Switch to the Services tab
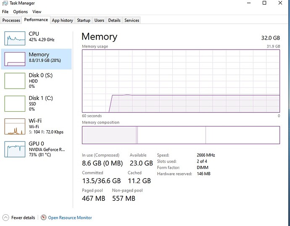This screenshot has width=290, height=226. [x=132, y=20]
